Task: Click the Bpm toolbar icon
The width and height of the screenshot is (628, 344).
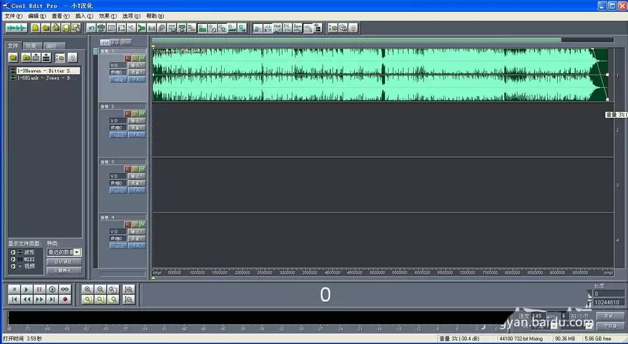Action: point(297,28)
